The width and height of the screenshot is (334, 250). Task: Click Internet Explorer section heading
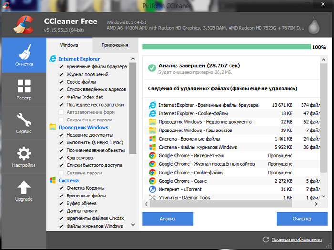click(x=79, y=59)
